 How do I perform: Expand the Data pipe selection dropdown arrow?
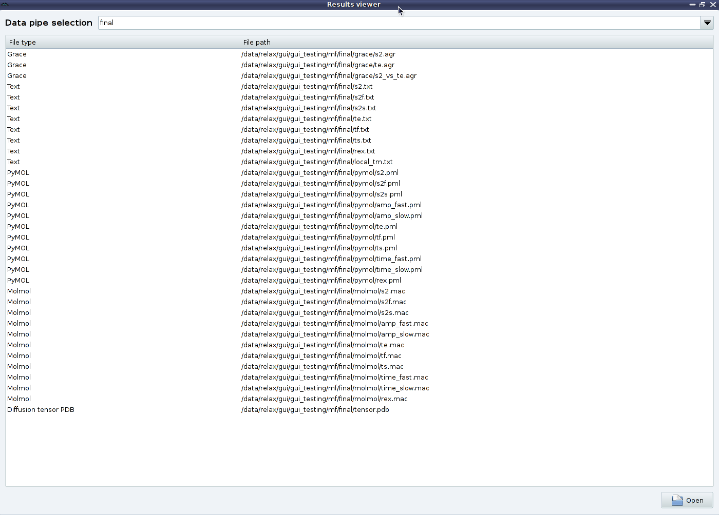coord(707,23)
